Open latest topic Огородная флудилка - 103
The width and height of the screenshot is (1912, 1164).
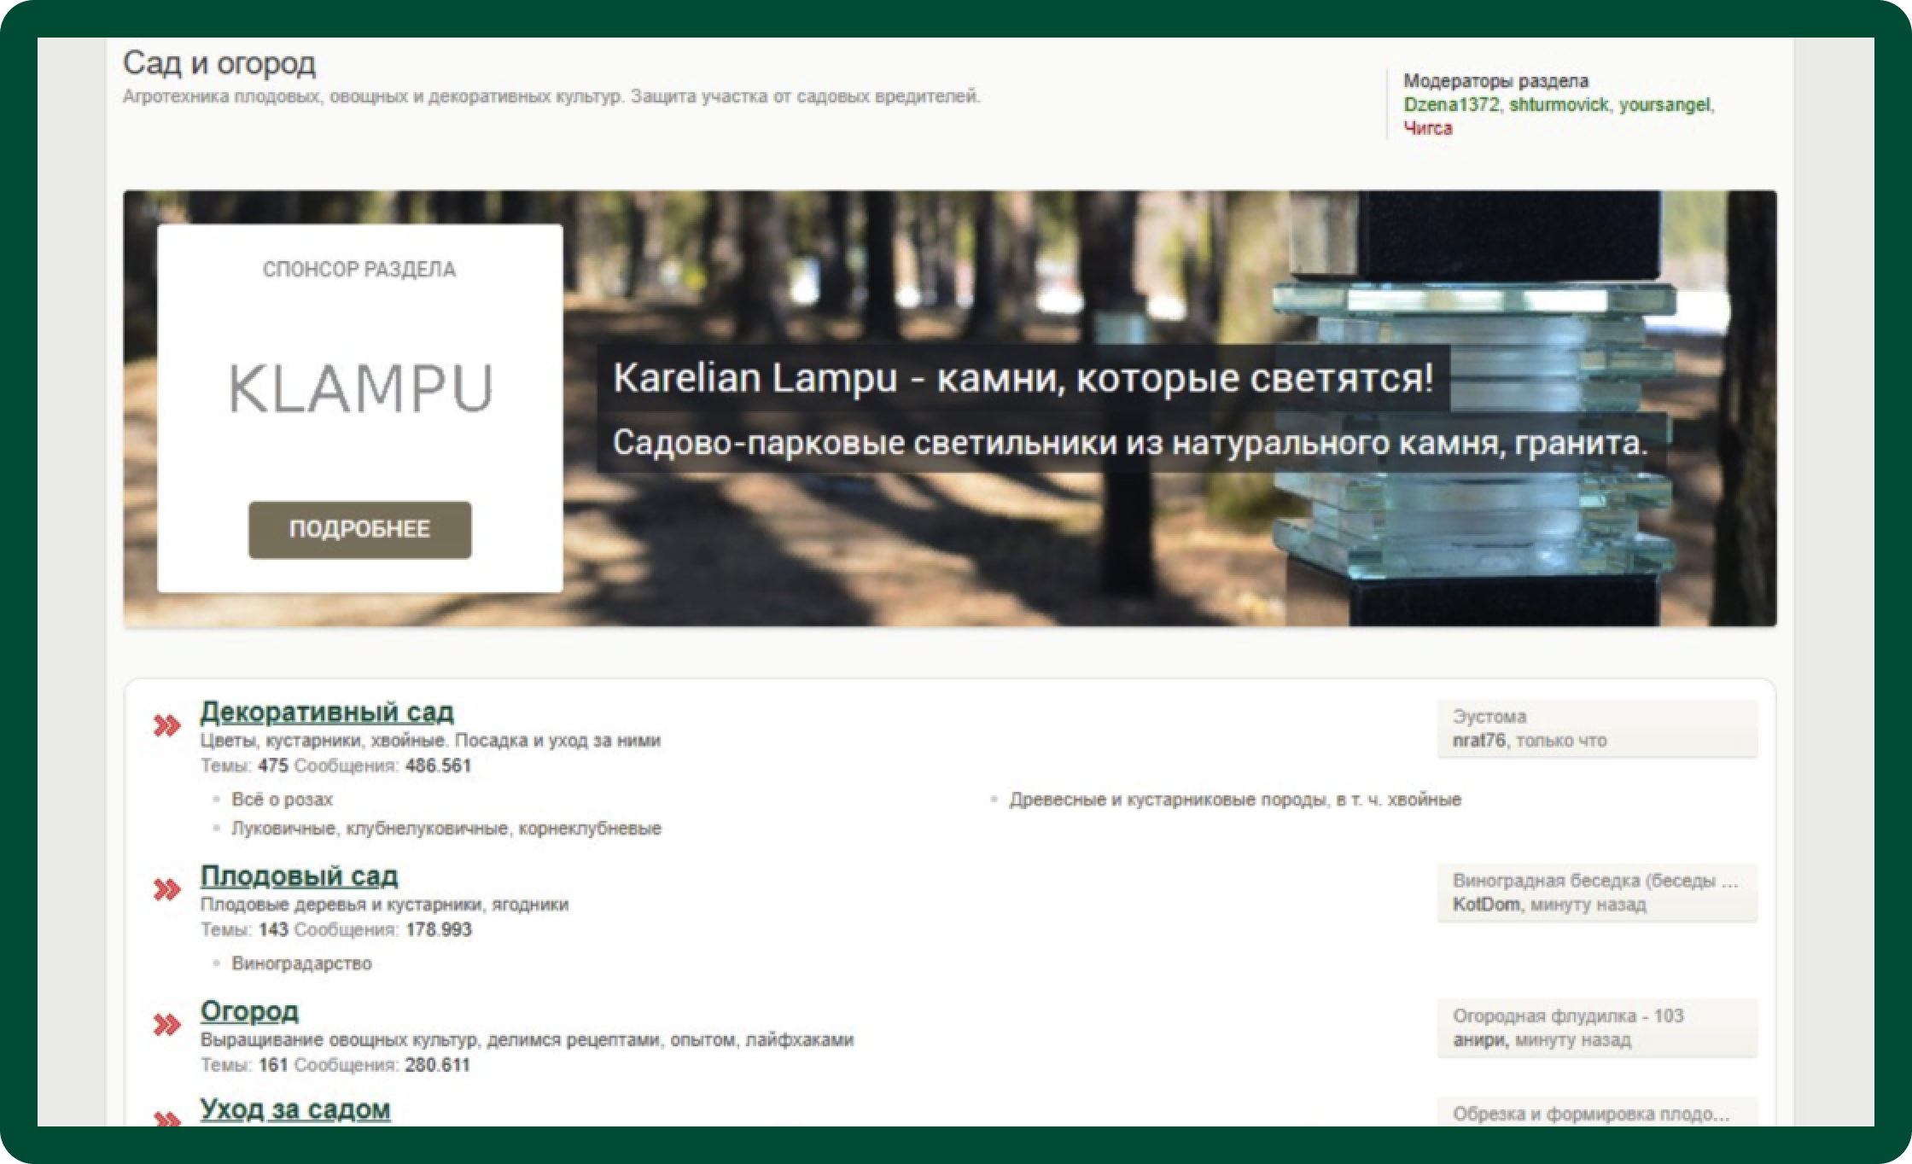click(1567, 1016)
